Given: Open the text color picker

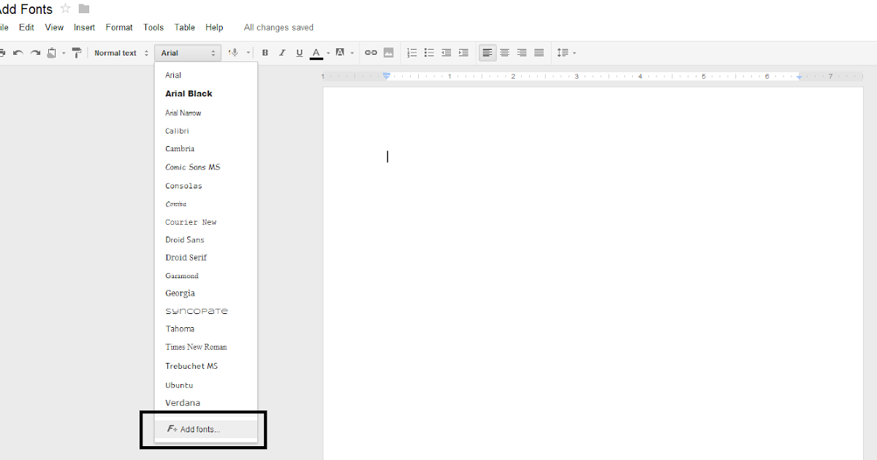Looking at the screenshot, I should (x=316, y=53).
